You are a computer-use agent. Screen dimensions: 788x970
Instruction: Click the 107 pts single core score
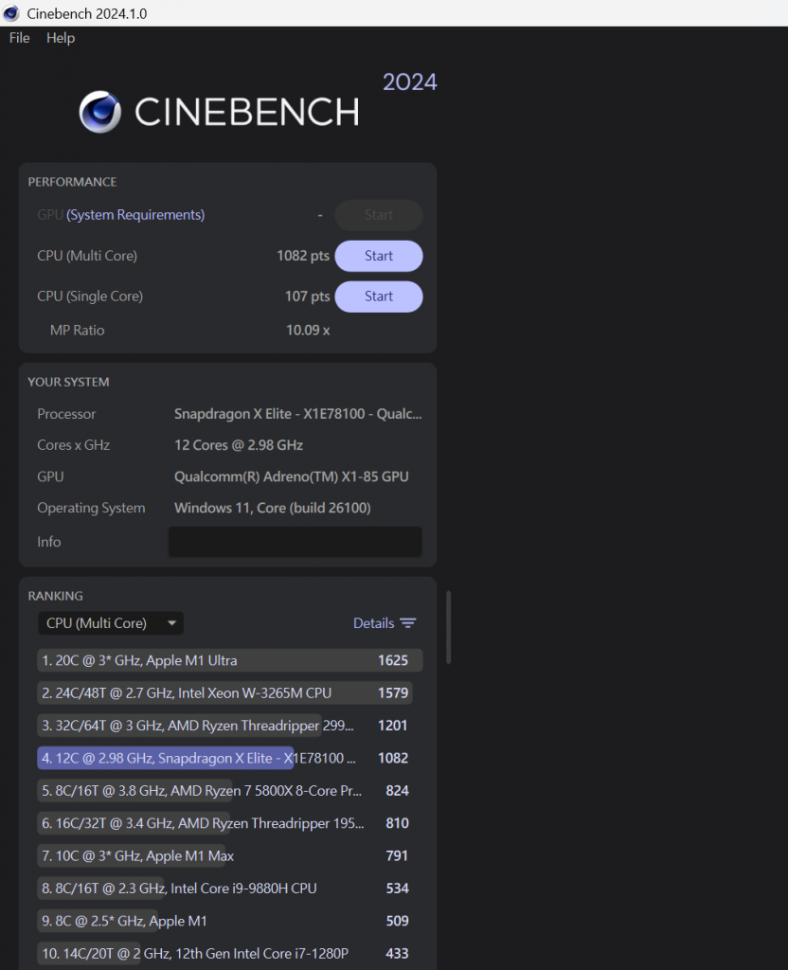308,296
